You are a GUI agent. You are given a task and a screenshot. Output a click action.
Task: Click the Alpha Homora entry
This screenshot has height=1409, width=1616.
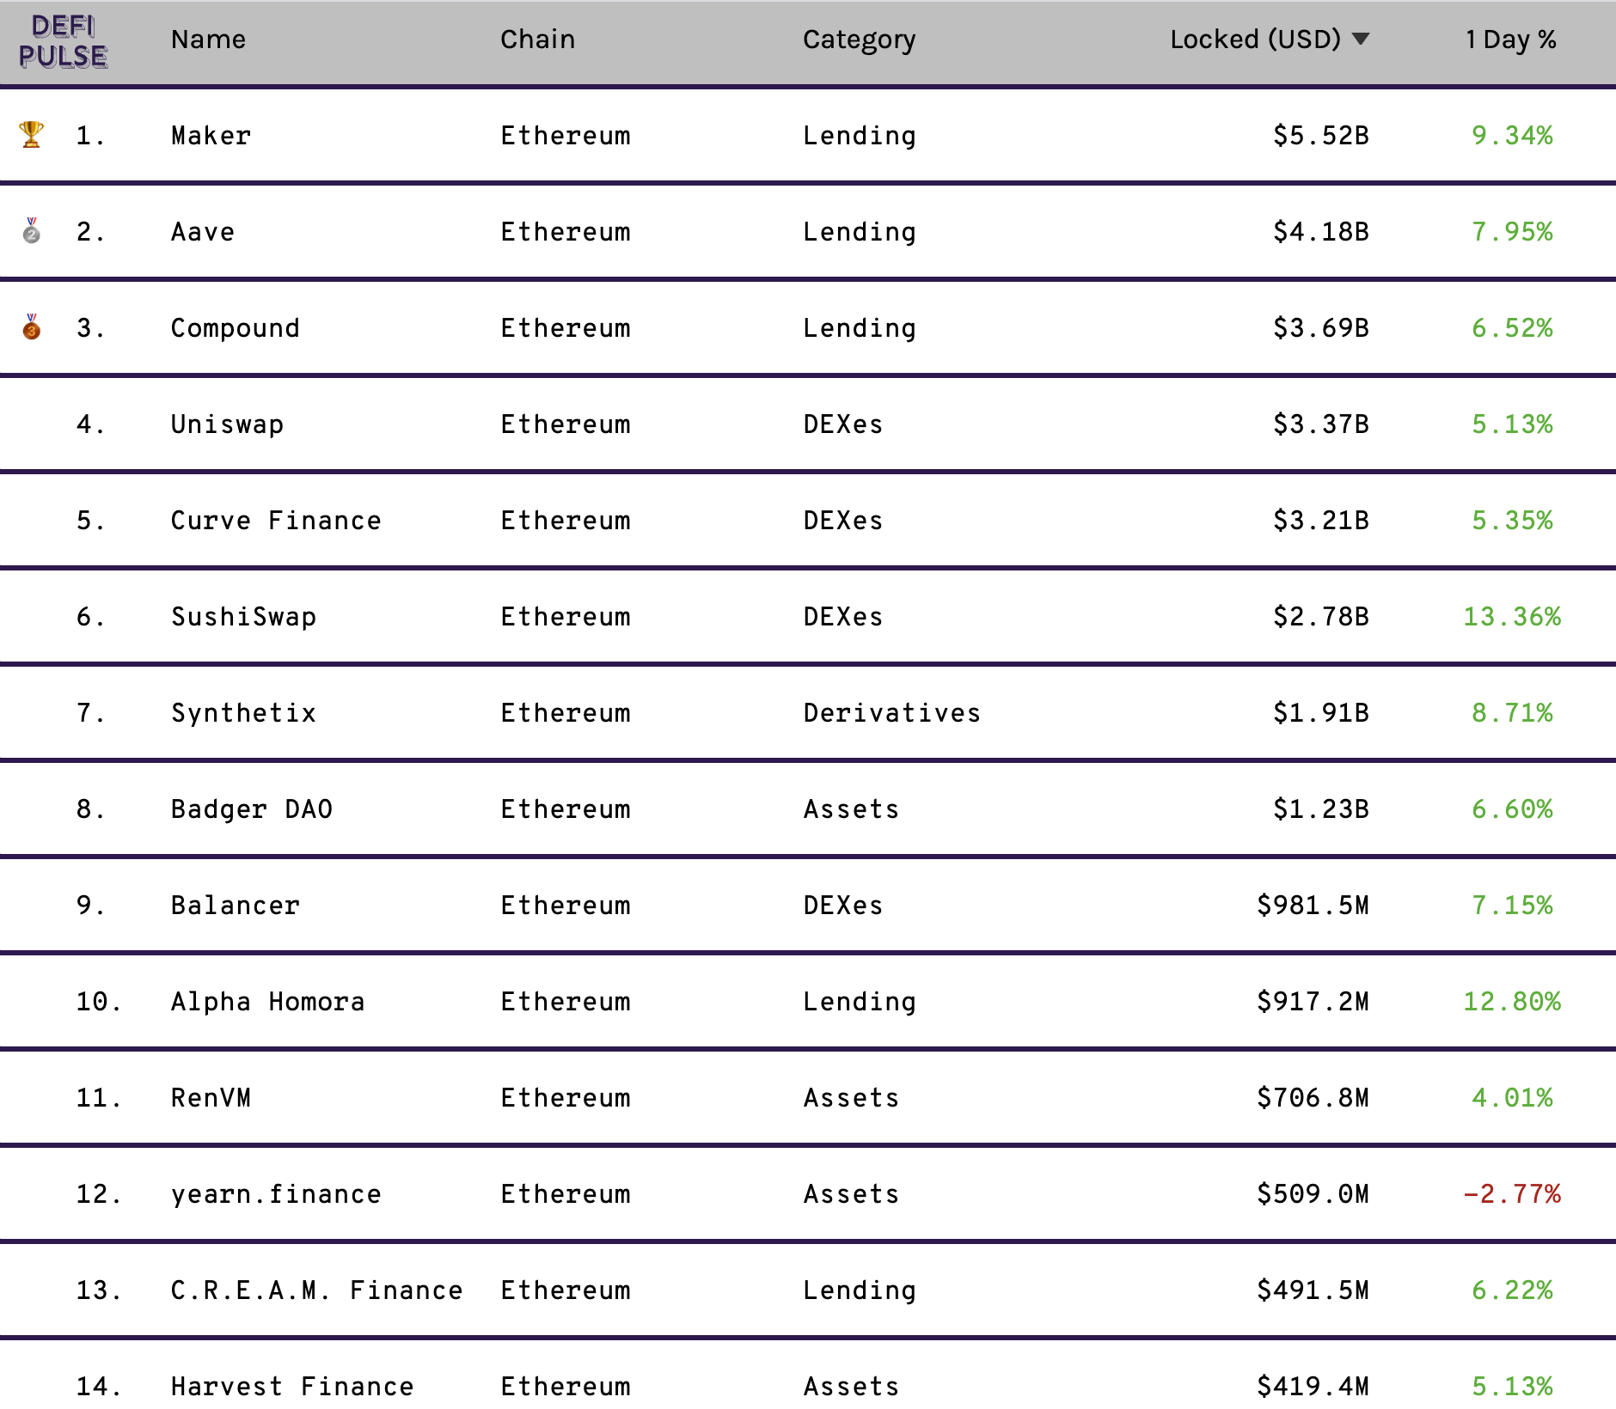tap(267, 1002)
